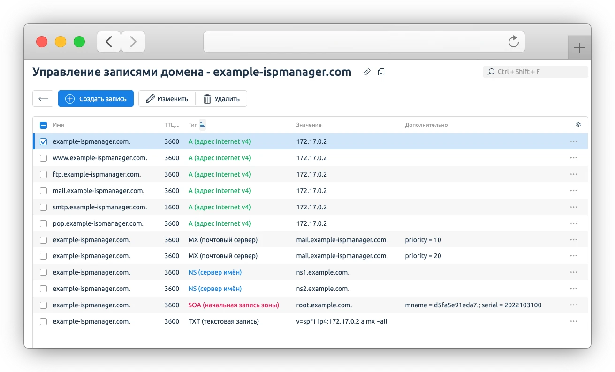Click the export records document icon
The width and height of the screenshot is (615, 372).
click(x=380, y=72)
